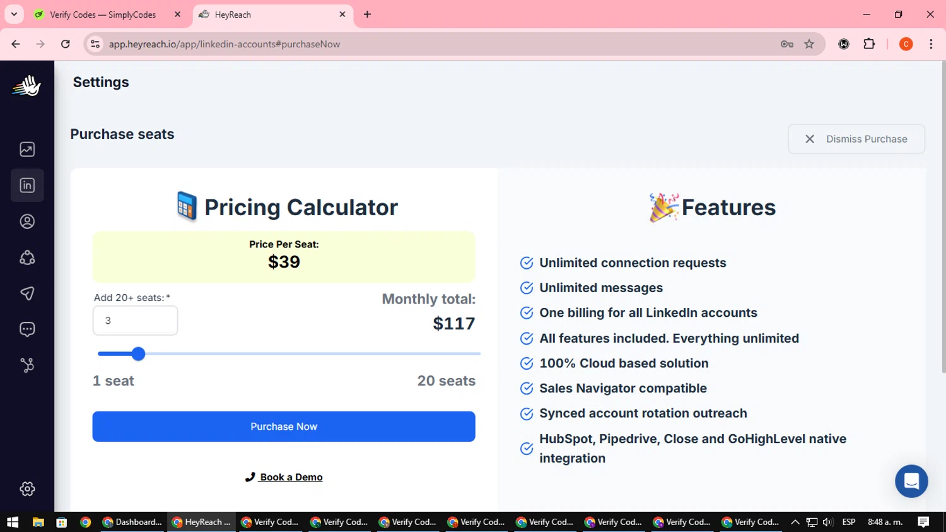Expand the tab search dropdown arrow
The width and height of the screenshot is (946, 532).
click(x=14, y=14)
